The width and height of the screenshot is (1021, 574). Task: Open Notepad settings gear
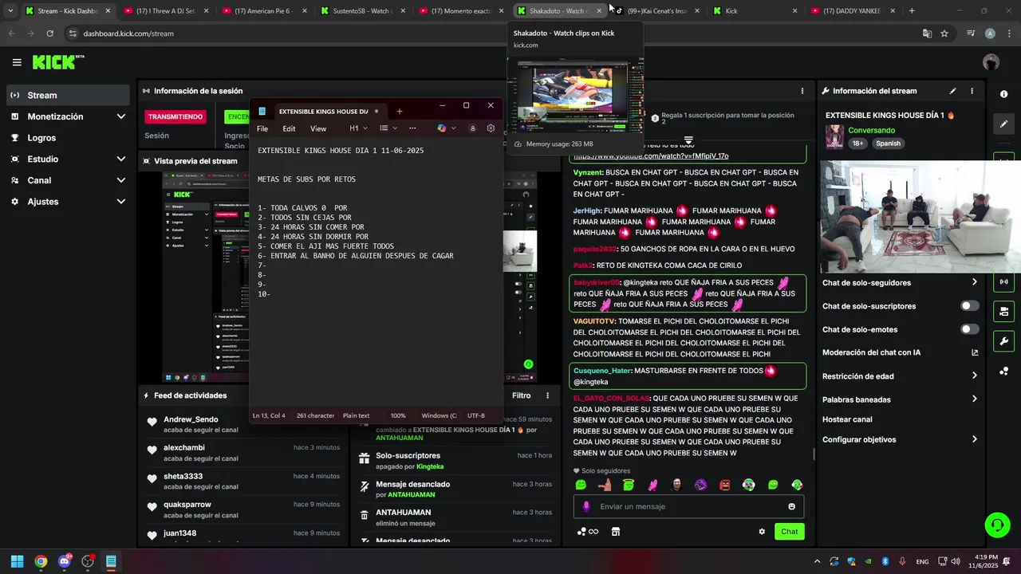pos(491,128)
